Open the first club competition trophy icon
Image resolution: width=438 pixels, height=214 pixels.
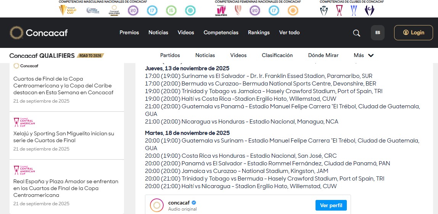coord(324,10)
